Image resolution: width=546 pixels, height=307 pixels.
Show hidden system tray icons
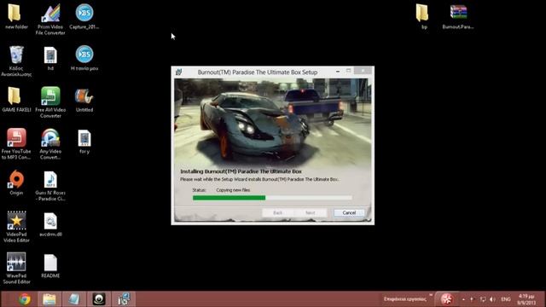(x=463, y=299)
